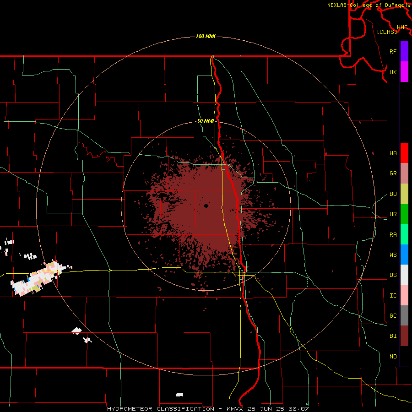
Task: Click the KMVX station identifier
Action: tap(235, 409)
